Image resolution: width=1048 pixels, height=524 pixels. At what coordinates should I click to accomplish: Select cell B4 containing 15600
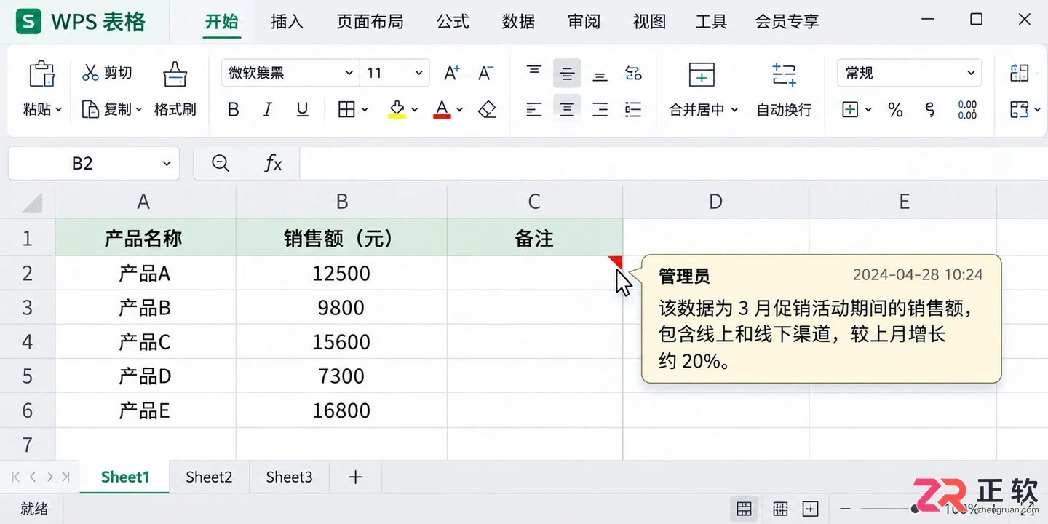coord(341,342)
